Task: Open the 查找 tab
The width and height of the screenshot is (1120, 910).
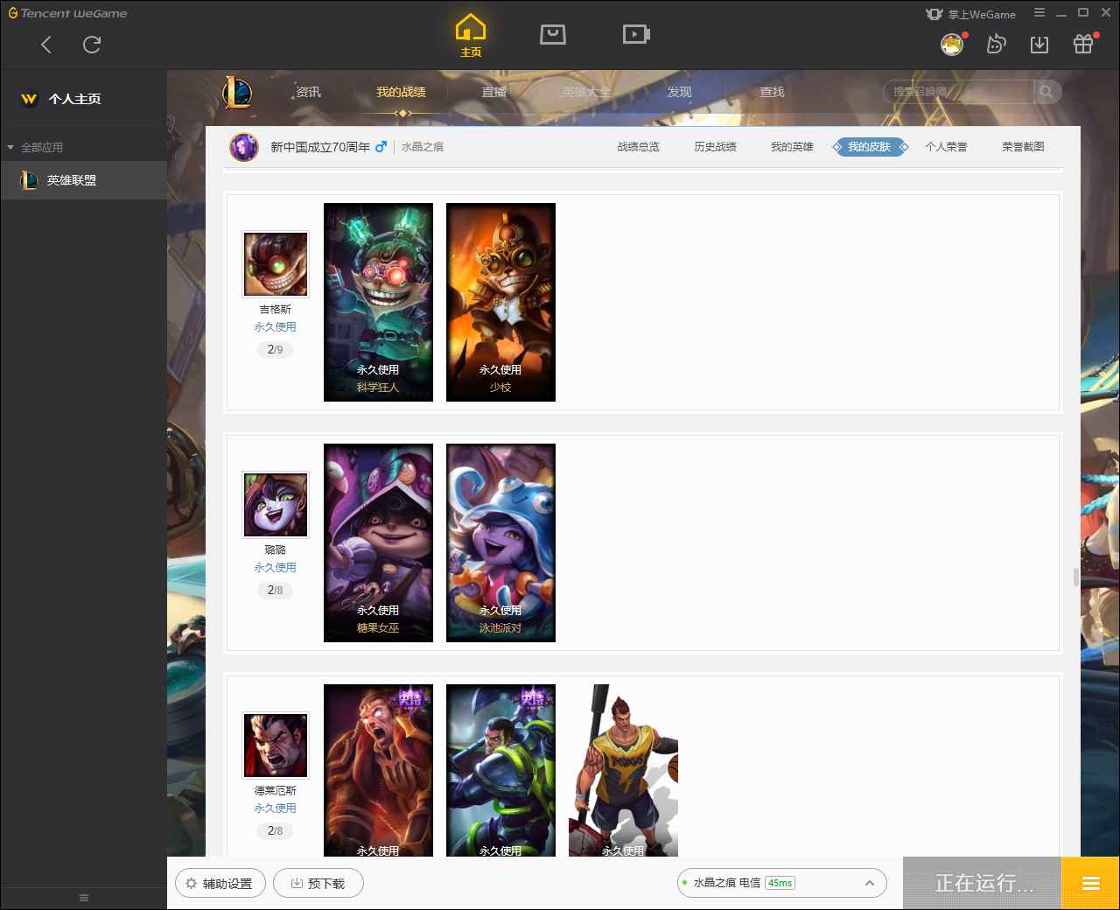Action: (772, 92)
